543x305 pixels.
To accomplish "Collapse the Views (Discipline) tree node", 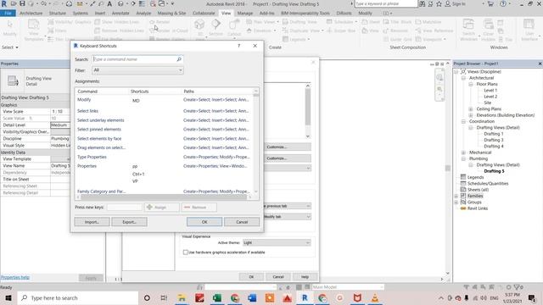I will point(456,71).
